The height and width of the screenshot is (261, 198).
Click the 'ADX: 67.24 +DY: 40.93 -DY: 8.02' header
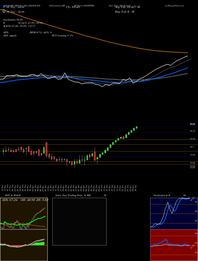coord(25,200)
